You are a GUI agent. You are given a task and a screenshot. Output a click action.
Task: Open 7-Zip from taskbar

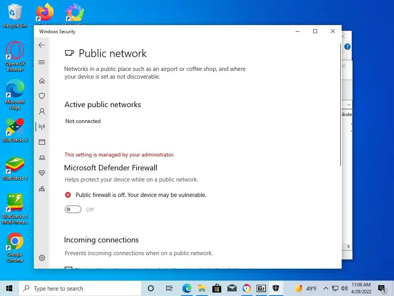(261, 288)
